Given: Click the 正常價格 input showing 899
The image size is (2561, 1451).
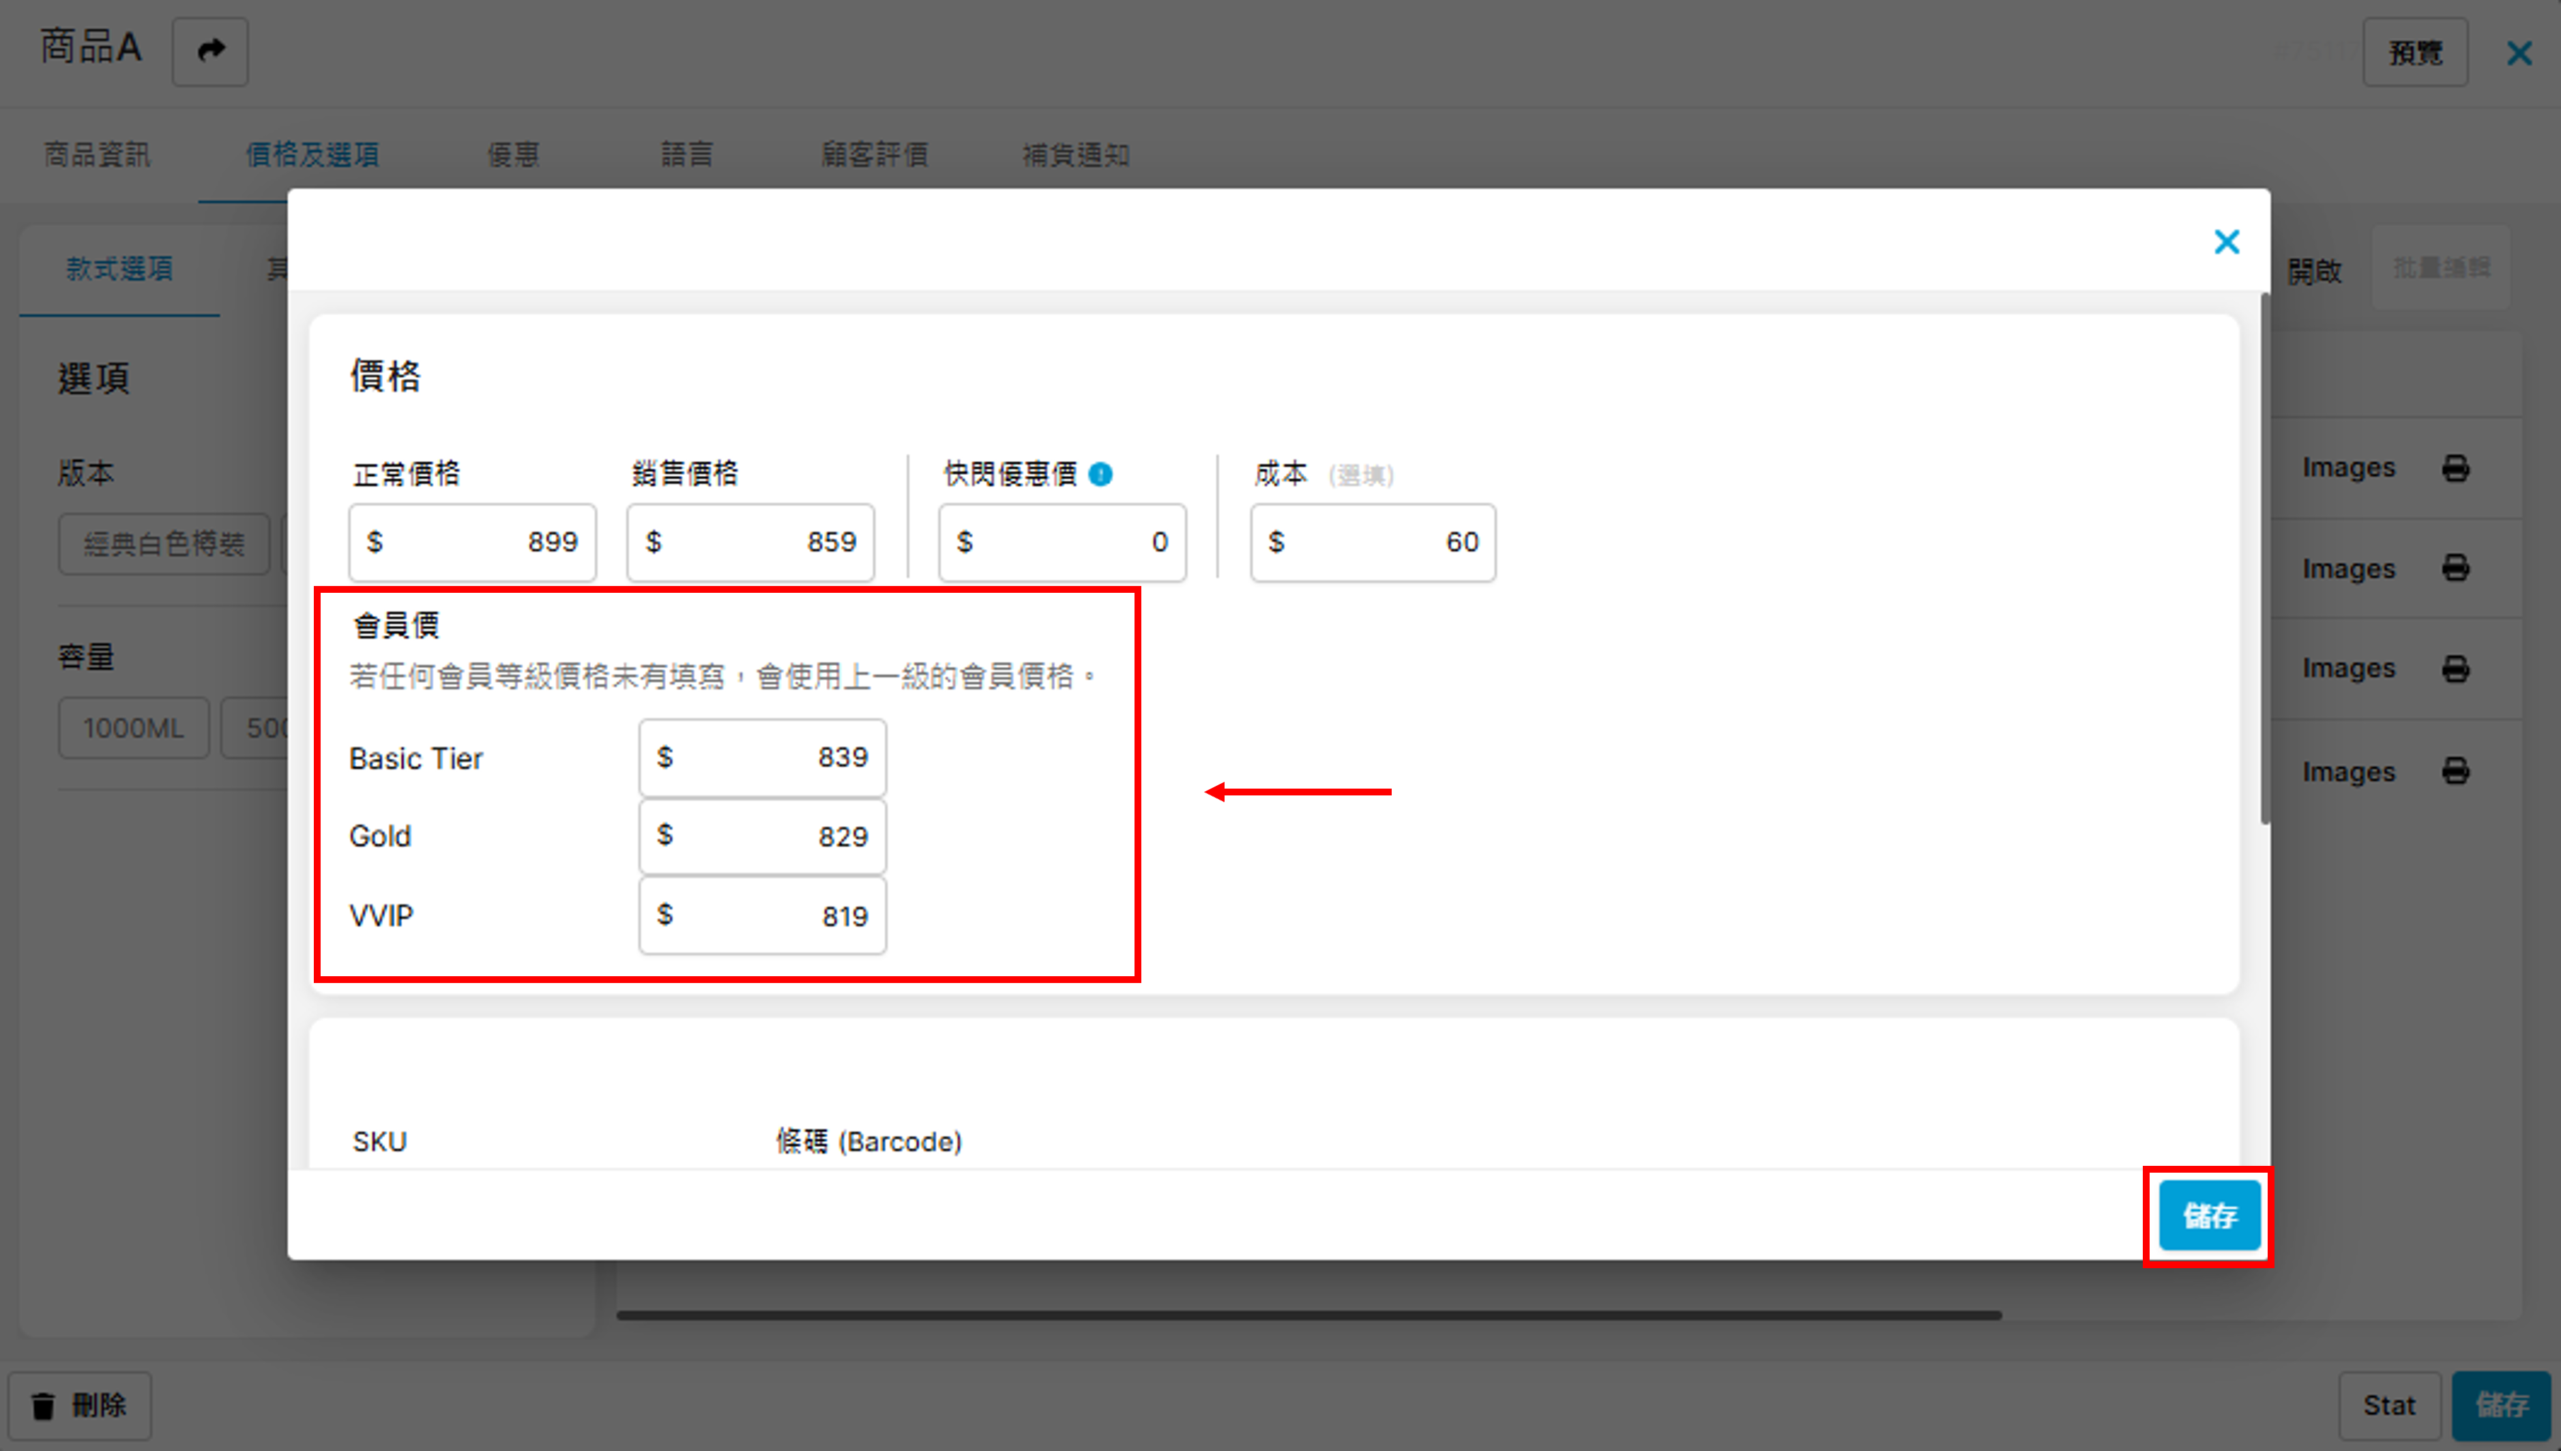Looking at the screenshot, I should 472,542.
